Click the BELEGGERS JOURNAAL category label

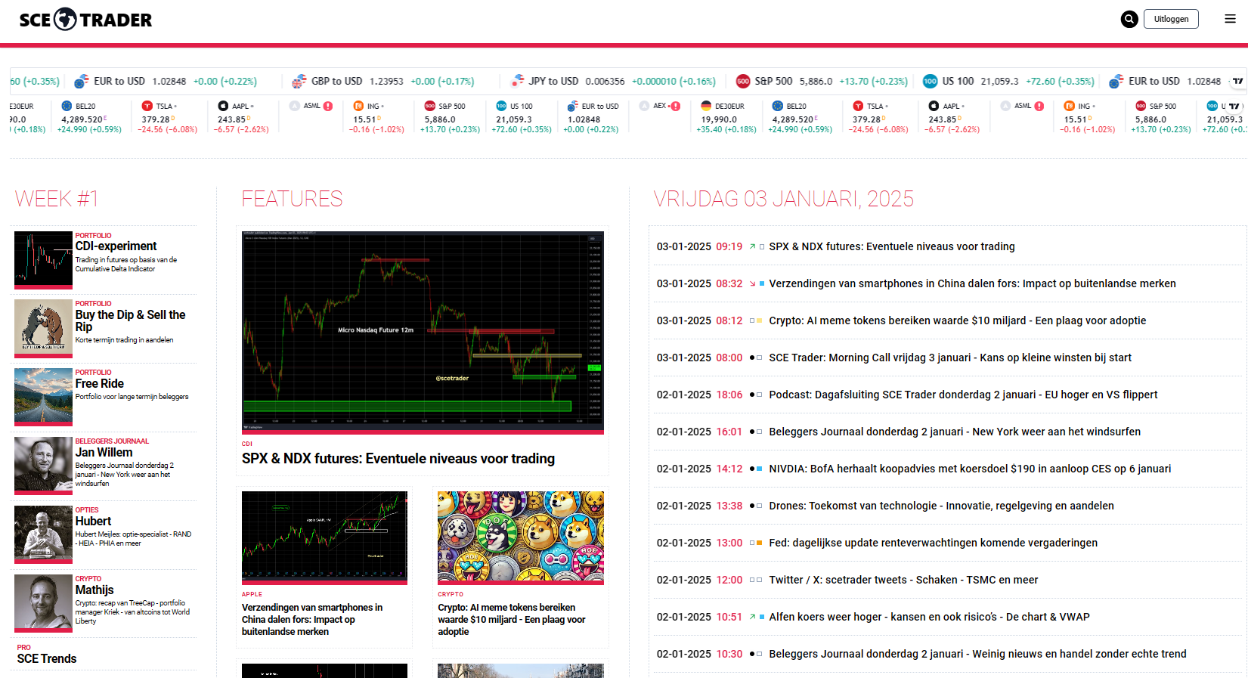(x=112, y=441)
